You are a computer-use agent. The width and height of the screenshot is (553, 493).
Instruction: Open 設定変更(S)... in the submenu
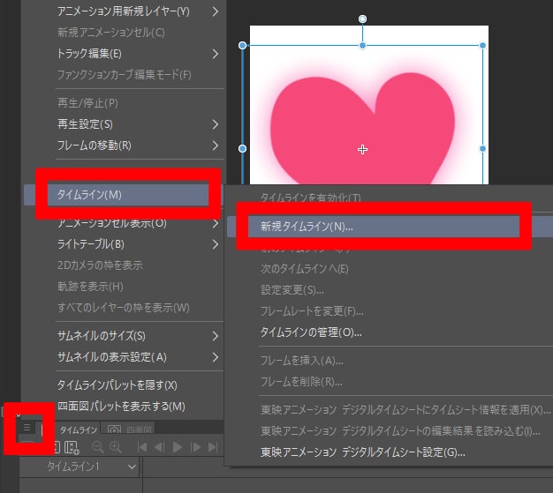[292, 290]
